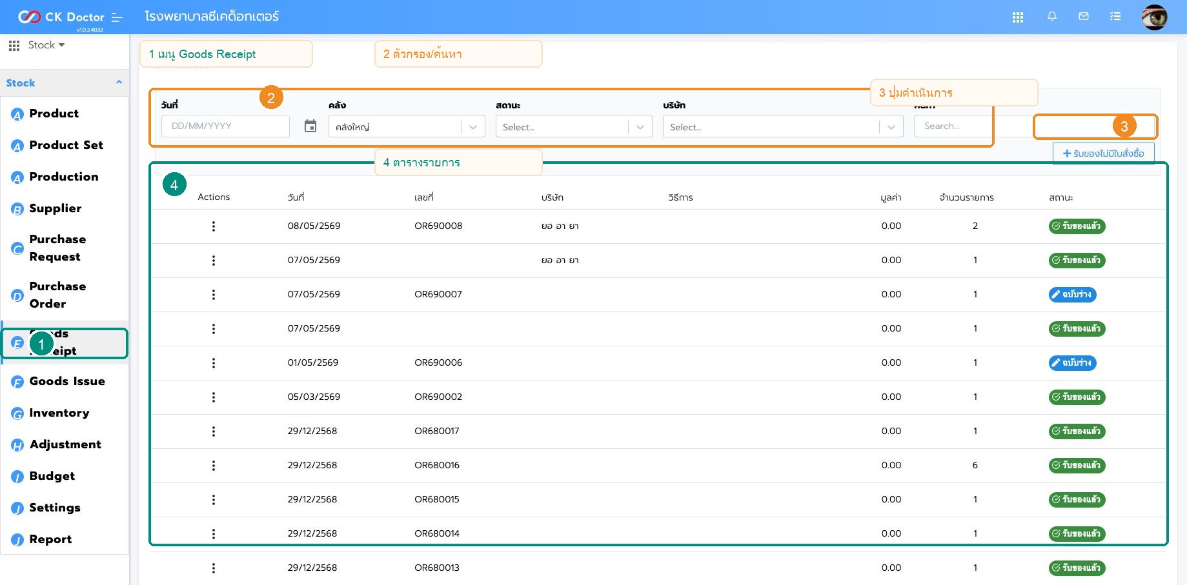
Task: Click the ฉบับร่าง badge on OR690006
Action: tap(1072, 363)
